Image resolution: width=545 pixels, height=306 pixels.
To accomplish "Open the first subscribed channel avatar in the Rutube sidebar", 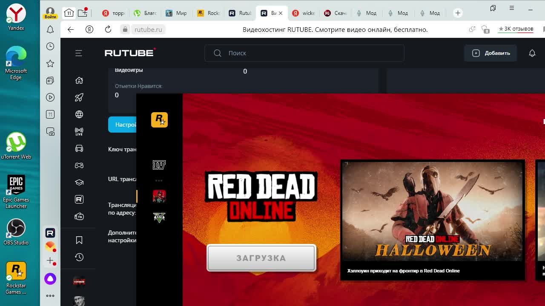I will click(x=79, y=281).
